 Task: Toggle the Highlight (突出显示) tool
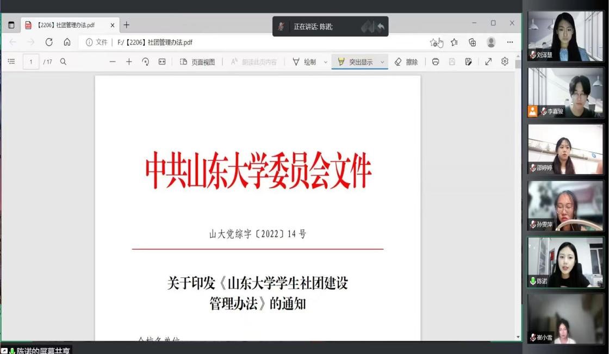[355, 62]
